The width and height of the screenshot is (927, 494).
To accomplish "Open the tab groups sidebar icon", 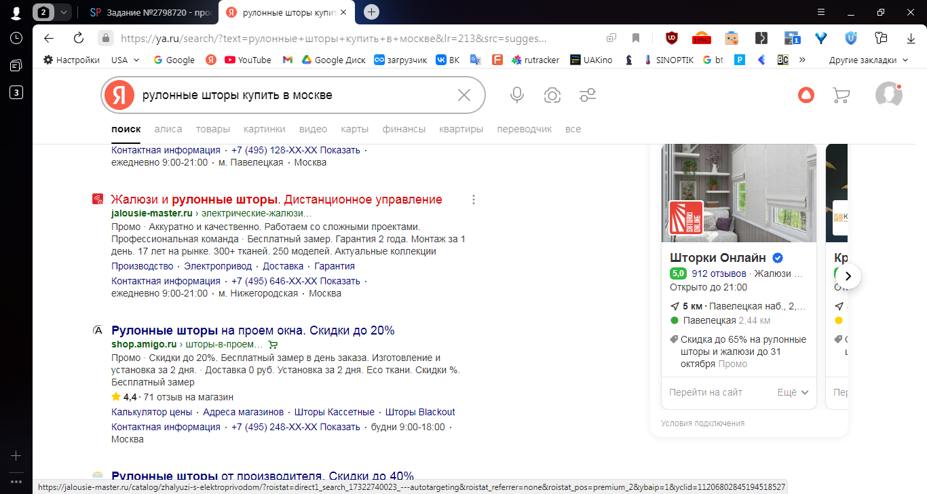I will tap(16, 65).
